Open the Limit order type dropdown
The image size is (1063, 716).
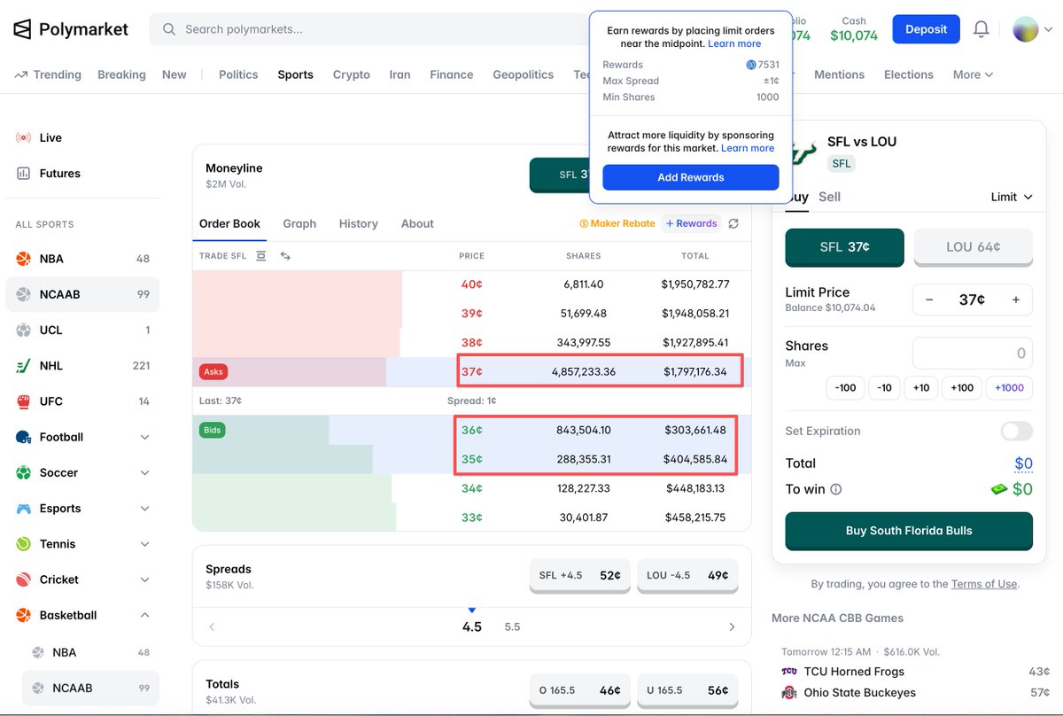1012,197
